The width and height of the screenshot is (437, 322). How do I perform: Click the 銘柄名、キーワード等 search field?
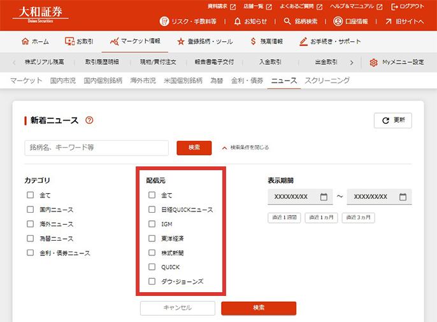(96, 147)
